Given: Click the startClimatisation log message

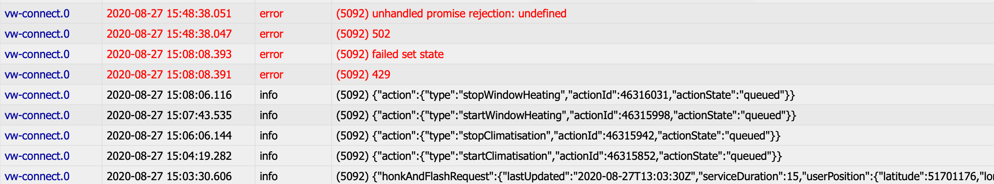Looking at the screenshot, I should [559, 156].
